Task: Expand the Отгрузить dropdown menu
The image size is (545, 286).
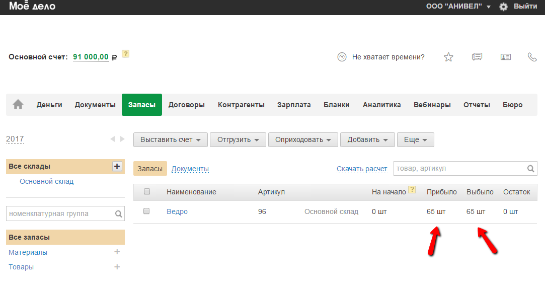Action: 238,139
